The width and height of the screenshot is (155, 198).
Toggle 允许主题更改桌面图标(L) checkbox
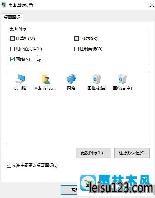click(x=9, y=165)
